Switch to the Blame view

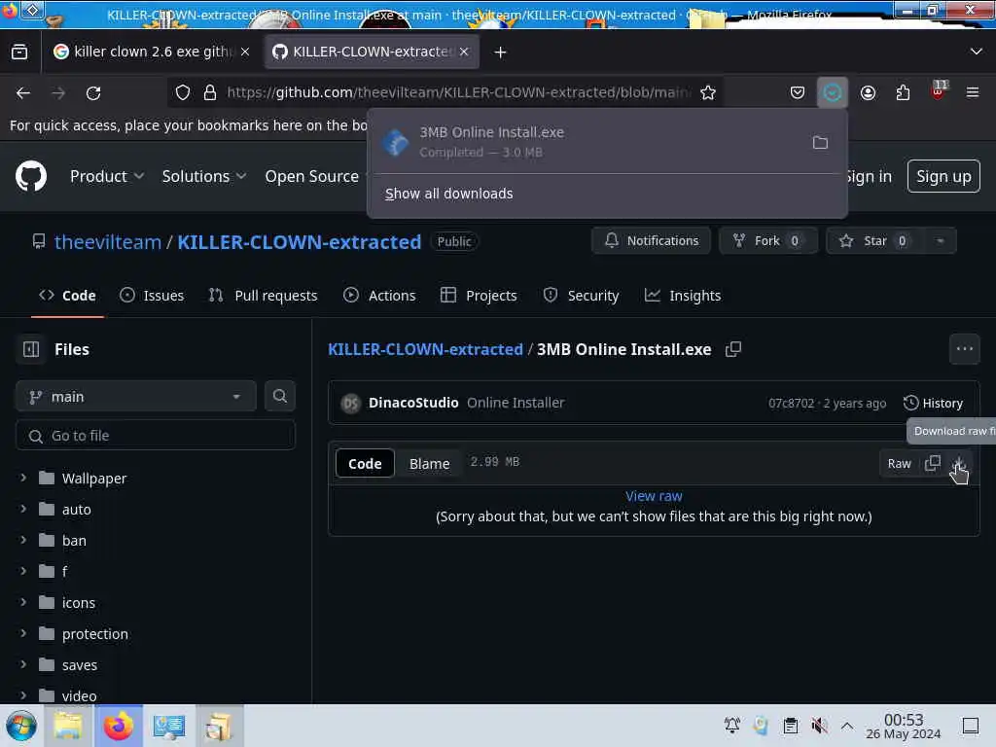tap(429, 464)
